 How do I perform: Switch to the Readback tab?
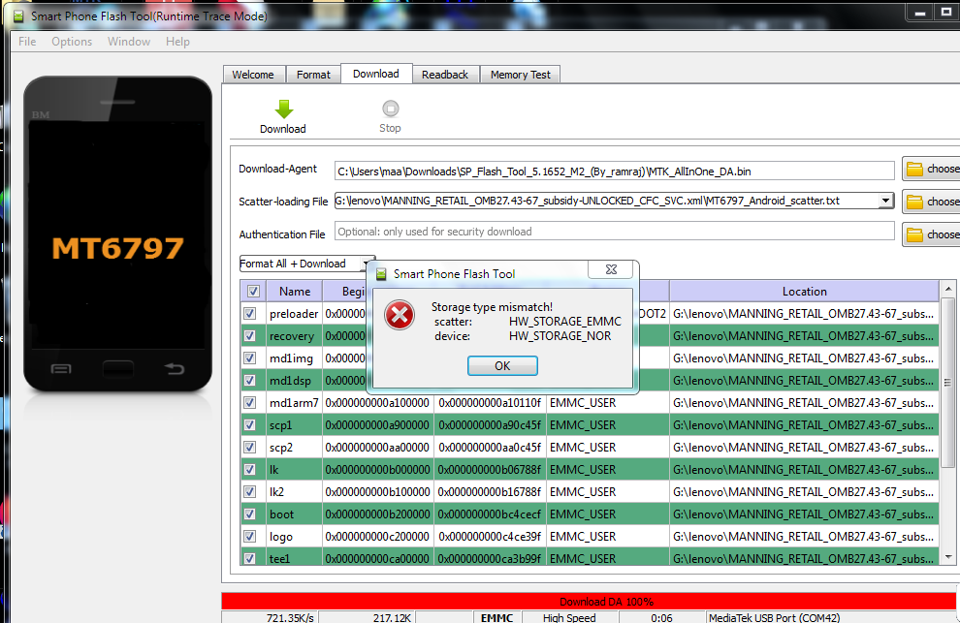[444, 75]
